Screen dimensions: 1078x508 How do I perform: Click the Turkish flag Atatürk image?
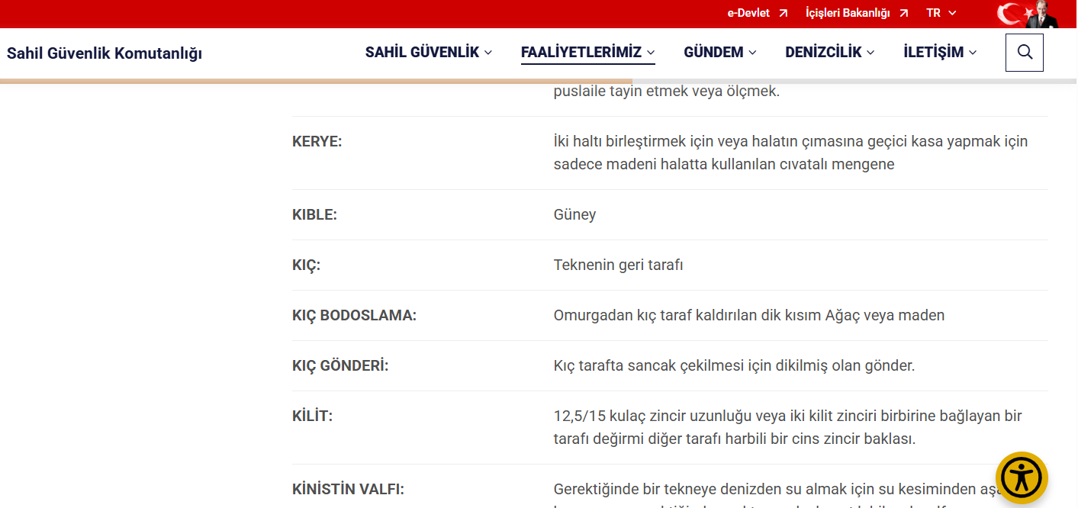point(1028,14)
